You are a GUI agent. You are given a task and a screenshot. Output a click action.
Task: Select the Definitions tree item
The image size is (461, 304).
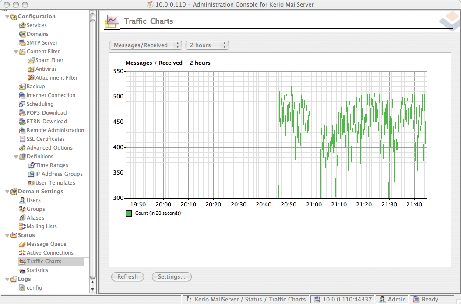coord(40,157)
